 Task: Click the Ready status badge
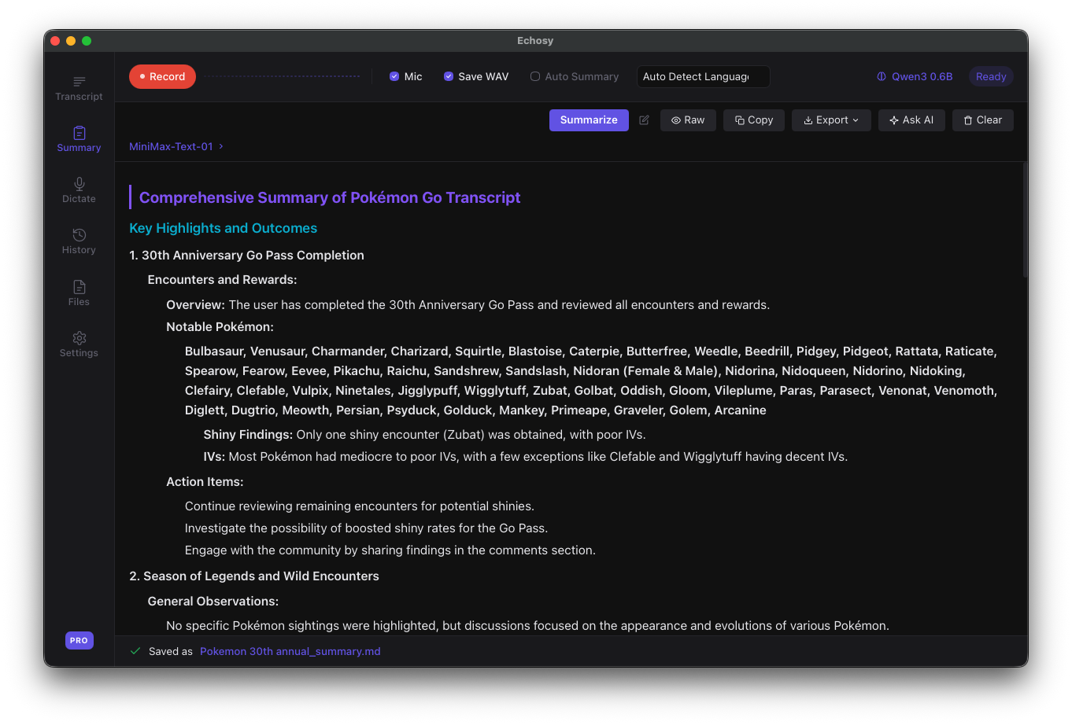click(x=990, y=76)
